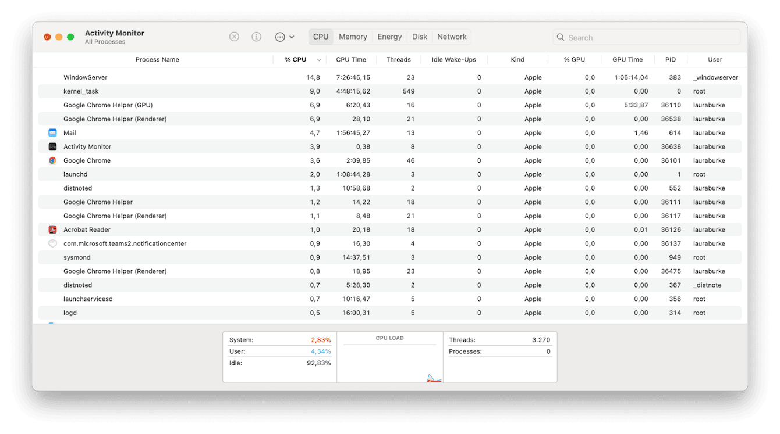The image size is (780, 434).
Task: Switch to the Energy tab
Action: pyautogui.click(x=389, y=37)
